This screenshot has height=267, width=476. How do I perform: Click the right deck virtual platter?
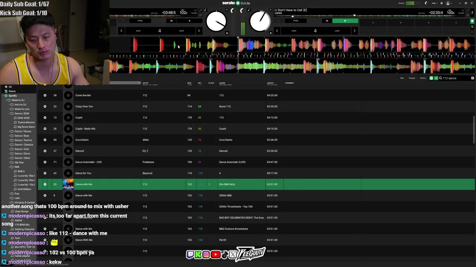pyautogui.click(x=260, y=21)
